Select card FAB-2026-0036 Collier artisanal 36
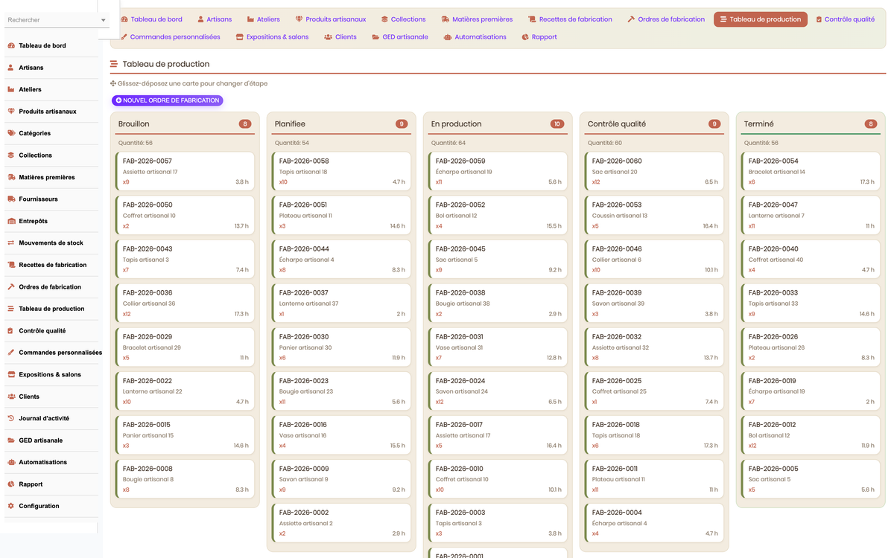894x558 pixels. (185, 303)
